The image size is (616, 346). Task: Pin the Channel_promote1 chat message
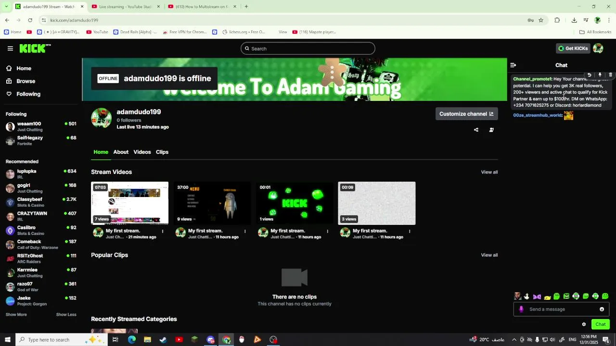coord(600,75)
